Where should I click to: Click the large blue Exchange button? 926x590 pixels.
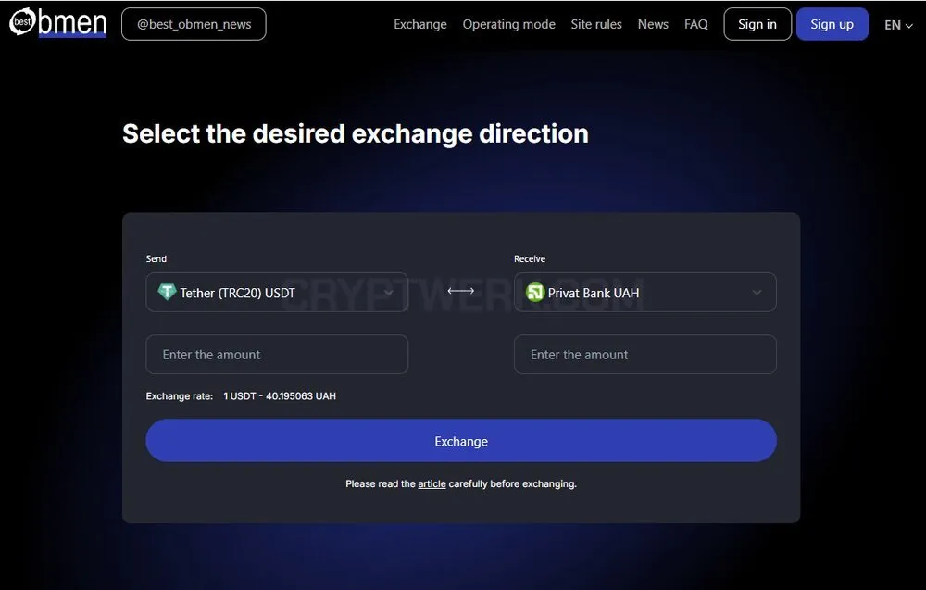tap(460, 441)
